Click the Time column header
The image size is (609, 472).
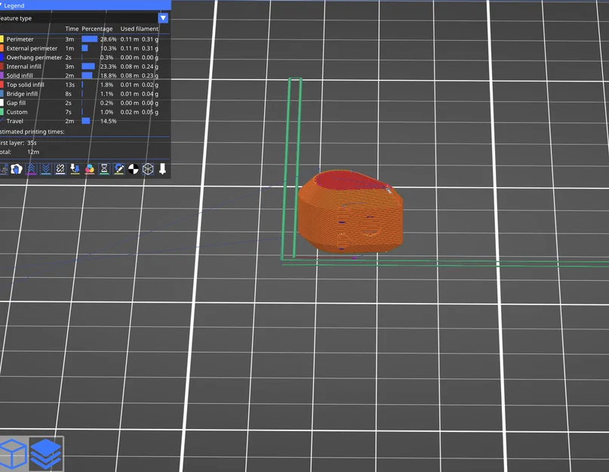[x=72, y=29]
